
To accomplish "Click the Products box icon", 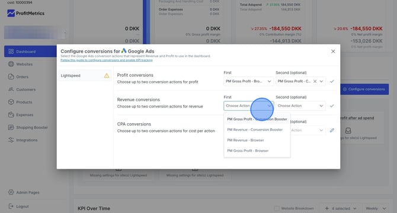I will (11, 102).
